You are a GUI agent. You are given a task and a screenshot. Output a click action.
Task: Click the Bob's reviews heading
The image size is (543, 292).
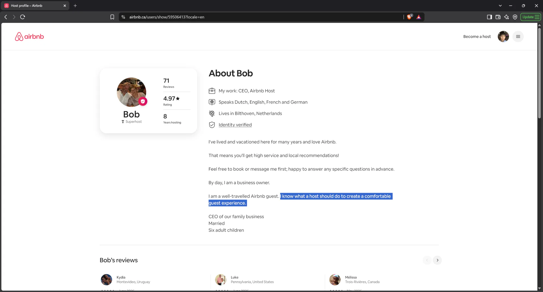click(x=119, y=260)
